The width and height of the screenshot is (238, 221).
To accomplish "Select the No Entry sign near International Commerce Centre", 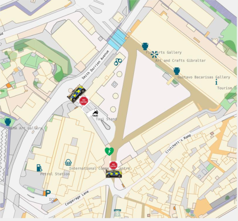I will [x=114, y=166].
